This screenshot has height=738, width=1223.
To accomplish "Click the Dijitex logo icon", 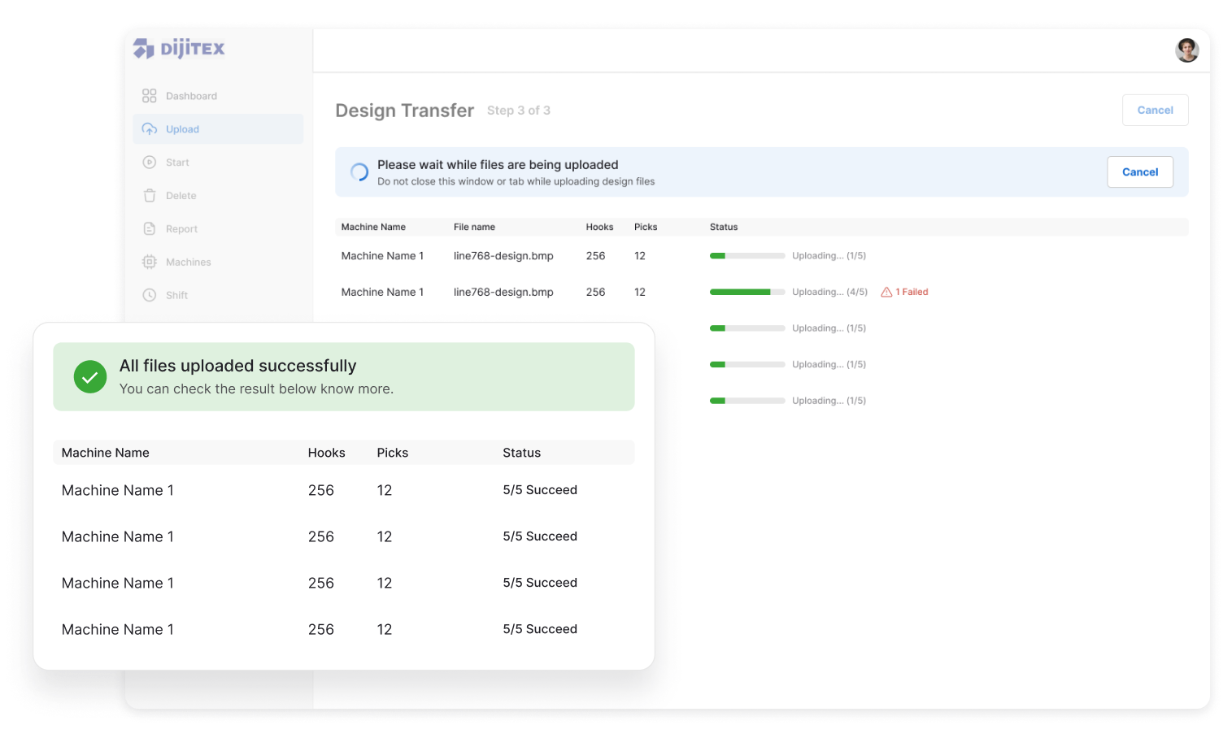I will (x=144, y=49).
